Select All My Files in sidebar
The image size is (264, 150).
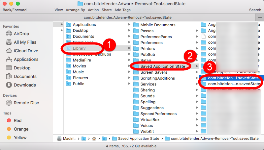(x=21, y=42)
